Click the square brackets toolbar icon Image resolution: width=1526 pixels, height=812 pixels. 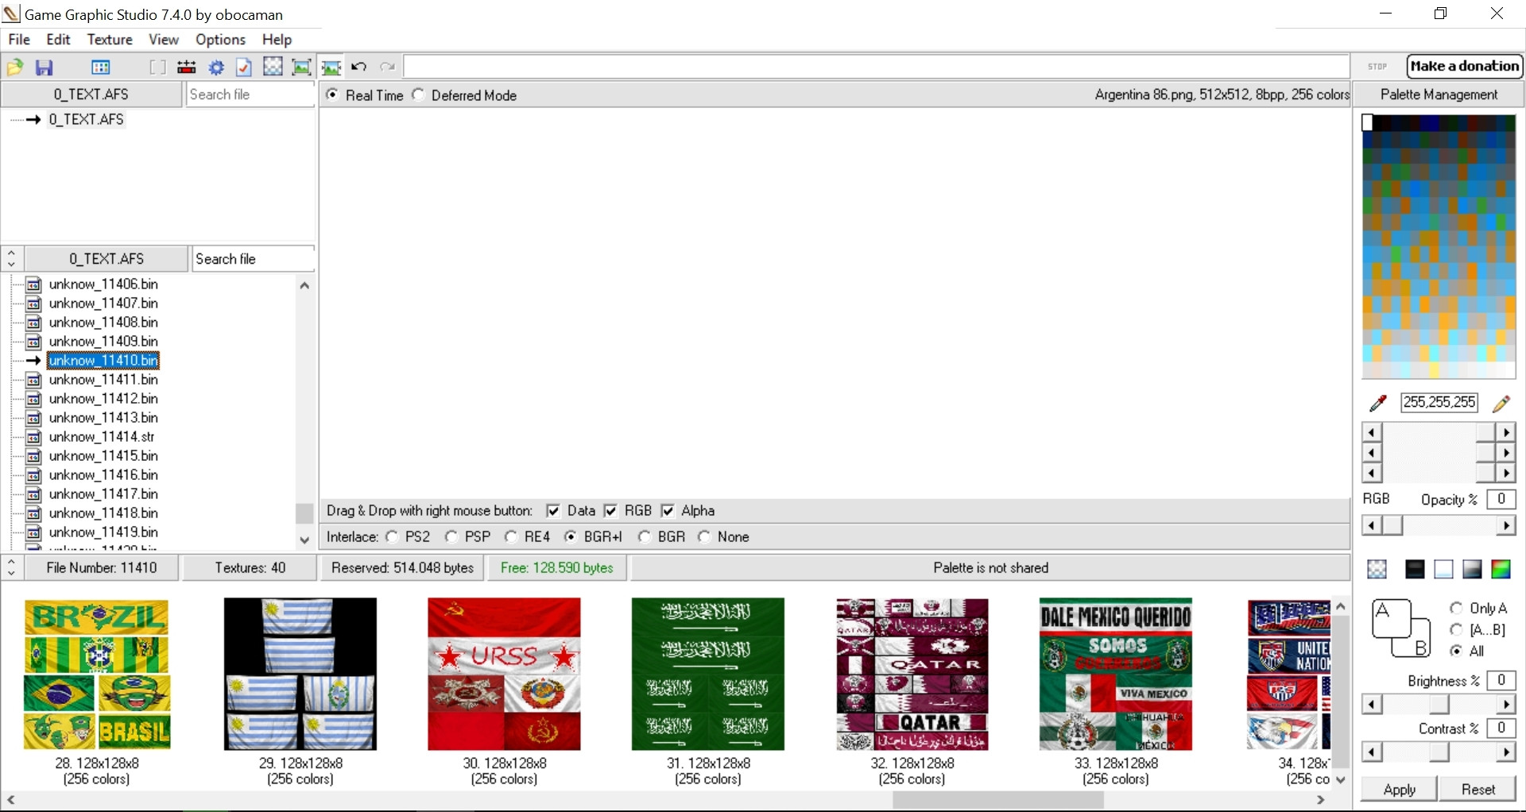click(157, 68)
